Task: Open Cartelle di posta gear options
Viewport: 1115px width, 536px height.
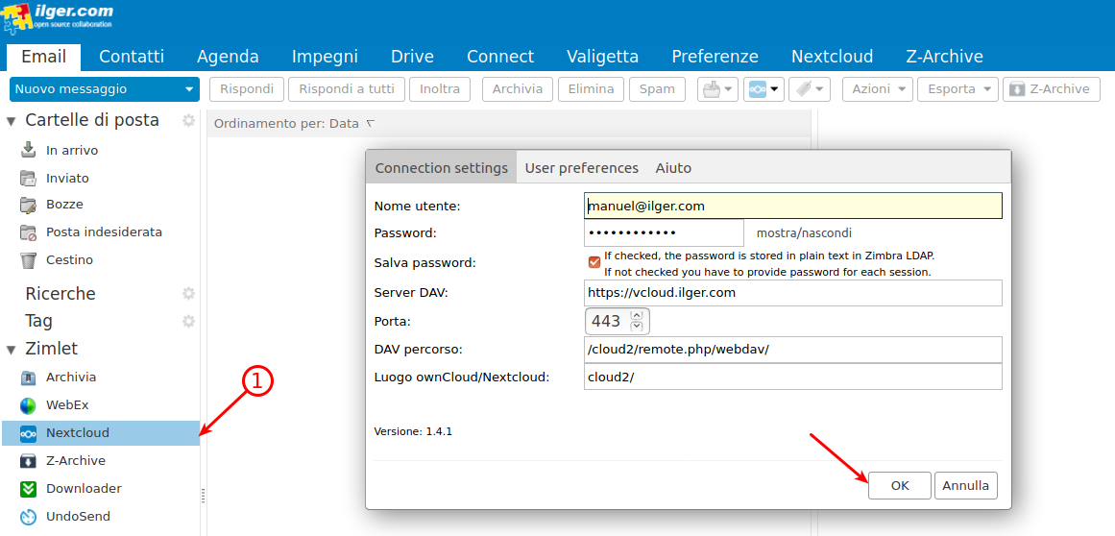Action: point(188,120)
